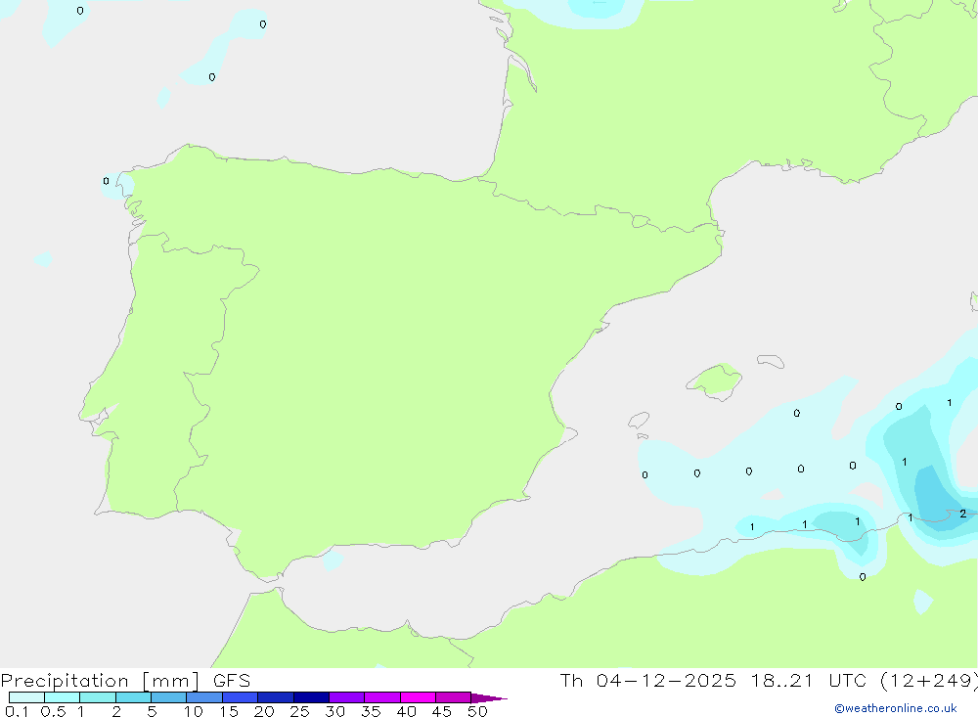Click the 0.1–0.5 mm palest cyan legend swatch
The height and width of the screenshot is (717, 978).
pos(26,697)
